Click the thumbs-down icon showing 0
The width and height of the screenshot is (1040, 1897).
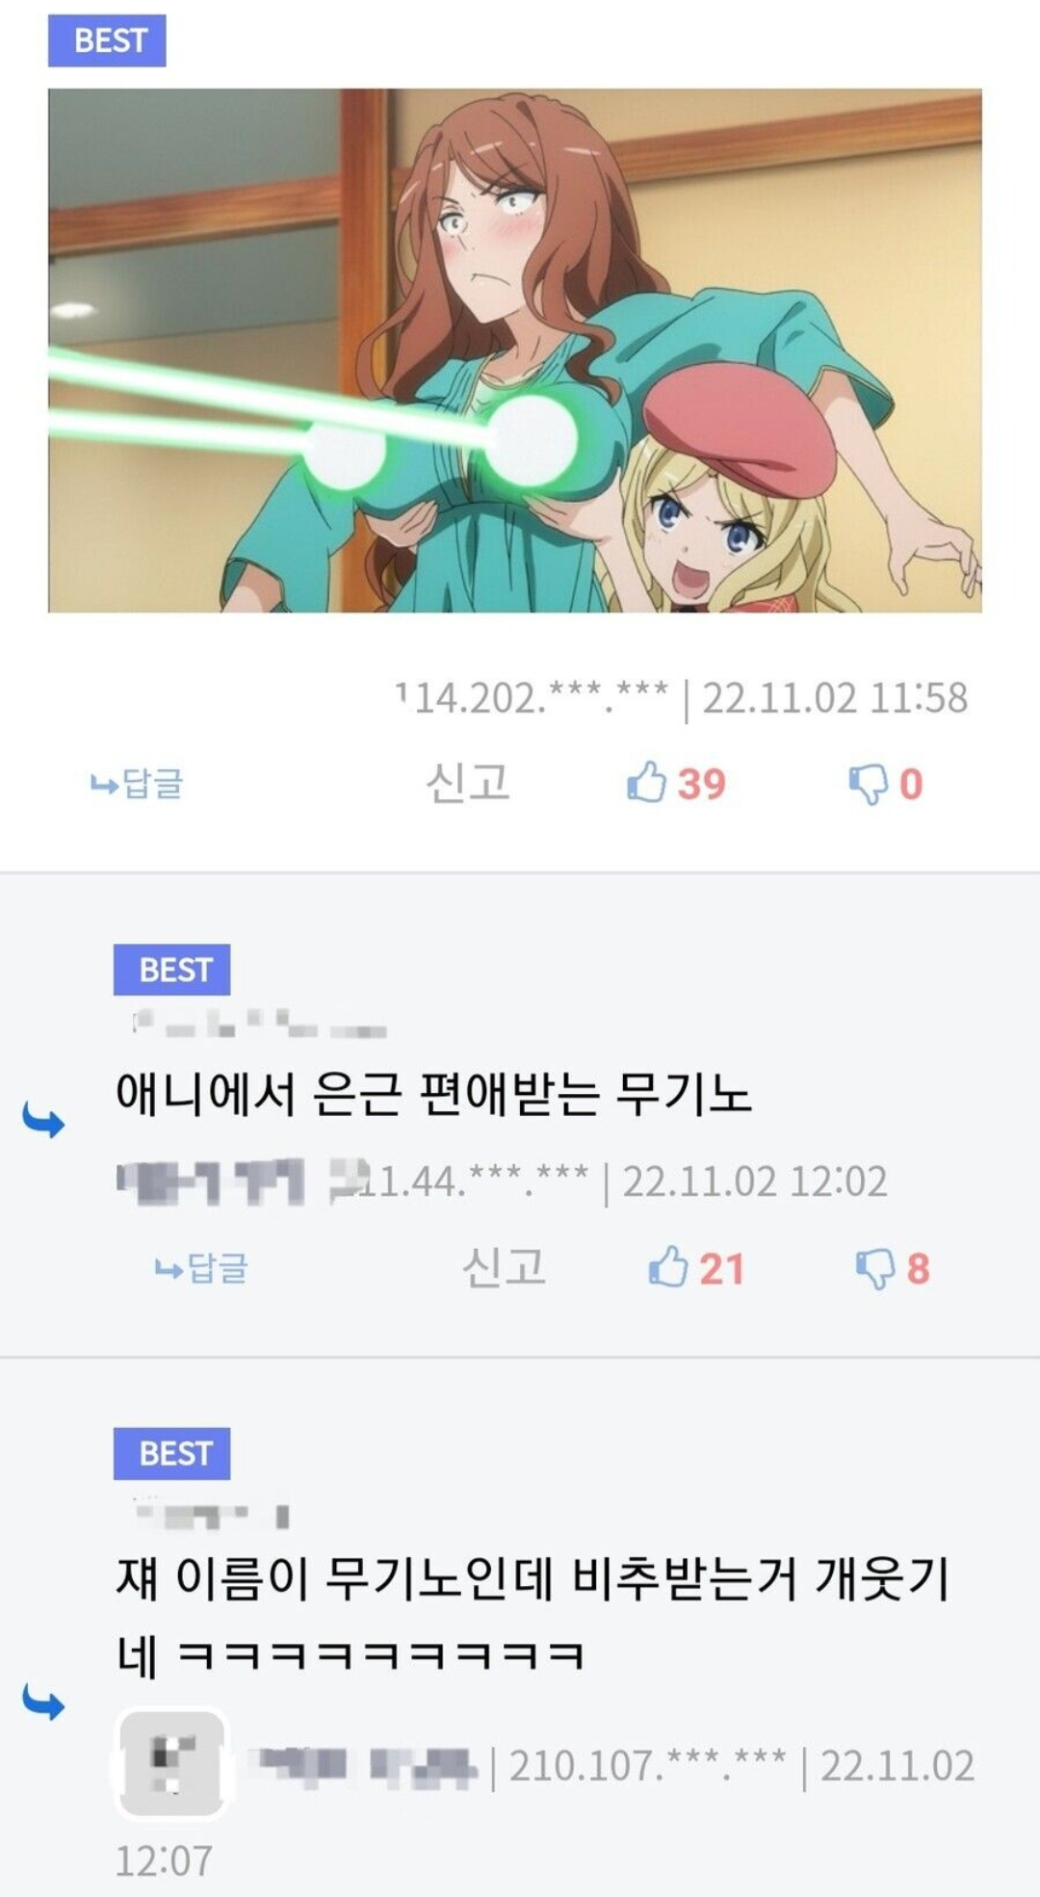(x=868, y=784)
